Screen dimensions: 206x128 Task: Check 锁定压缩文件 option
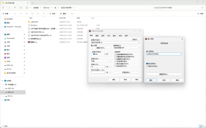(115, 66)
